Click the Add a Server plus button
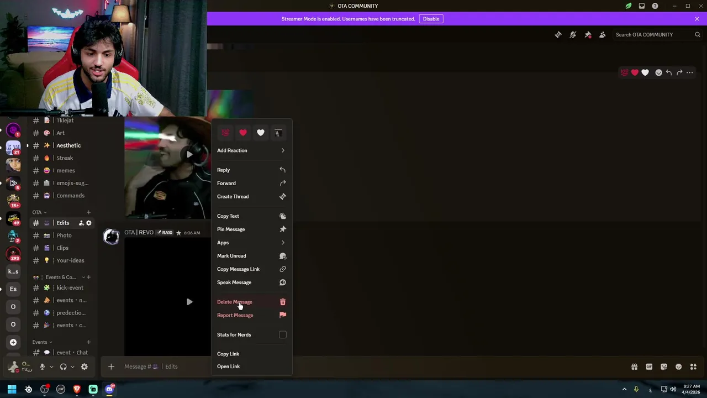This screenshot has width=707, height=398. (13, 342)
